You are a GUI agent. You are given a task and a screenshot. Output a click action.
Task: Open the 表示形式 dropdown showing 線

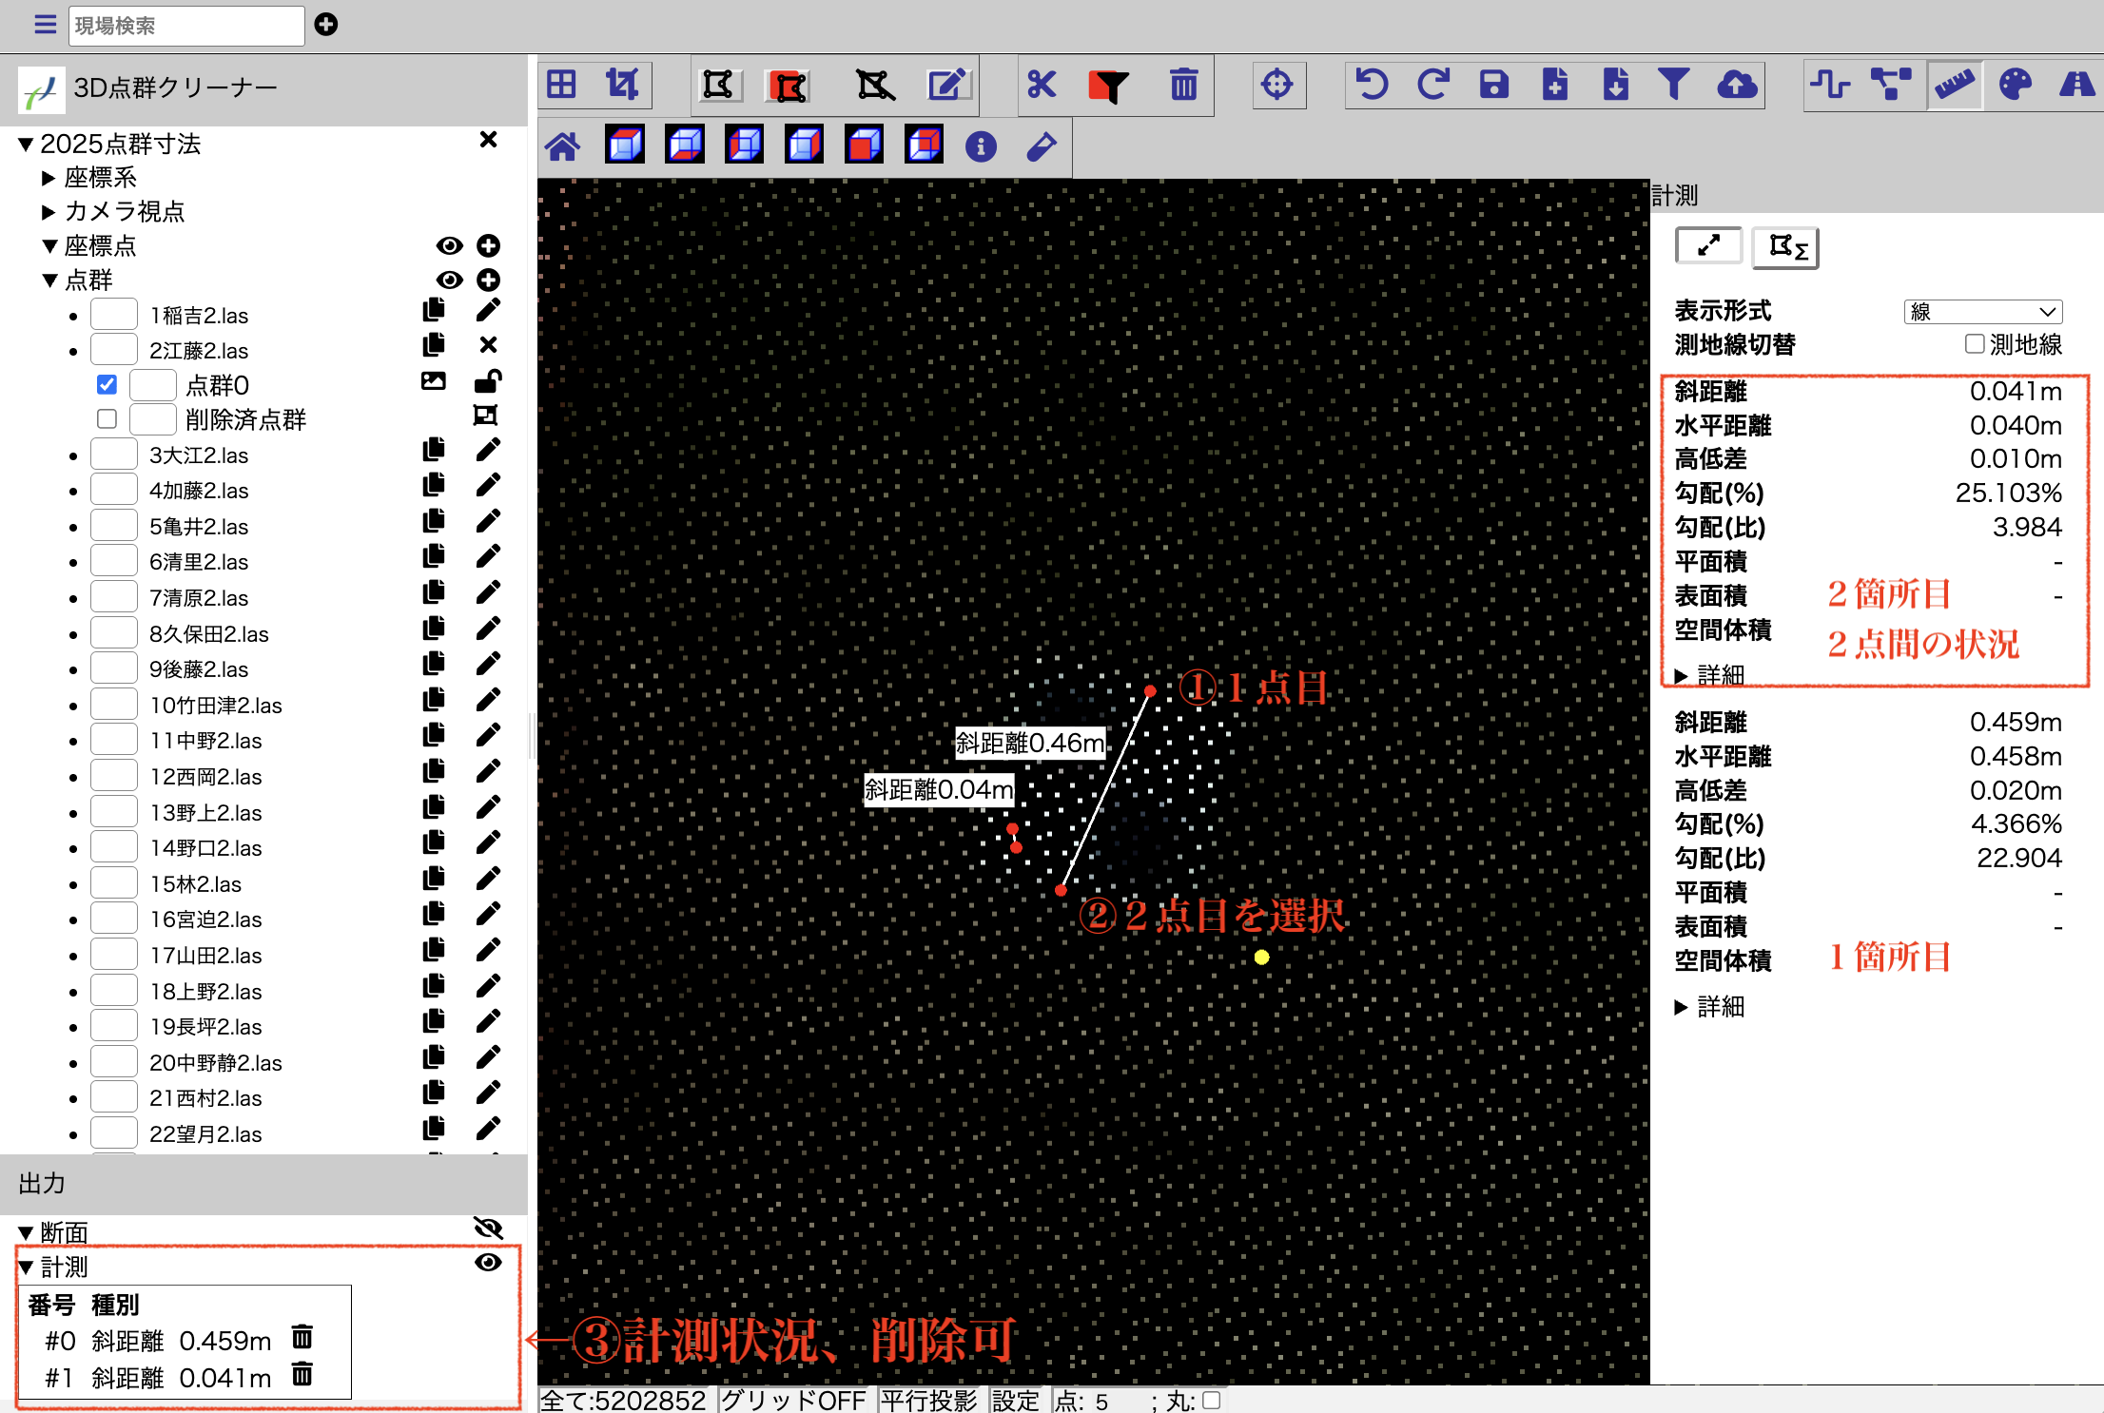[1983, 312]
